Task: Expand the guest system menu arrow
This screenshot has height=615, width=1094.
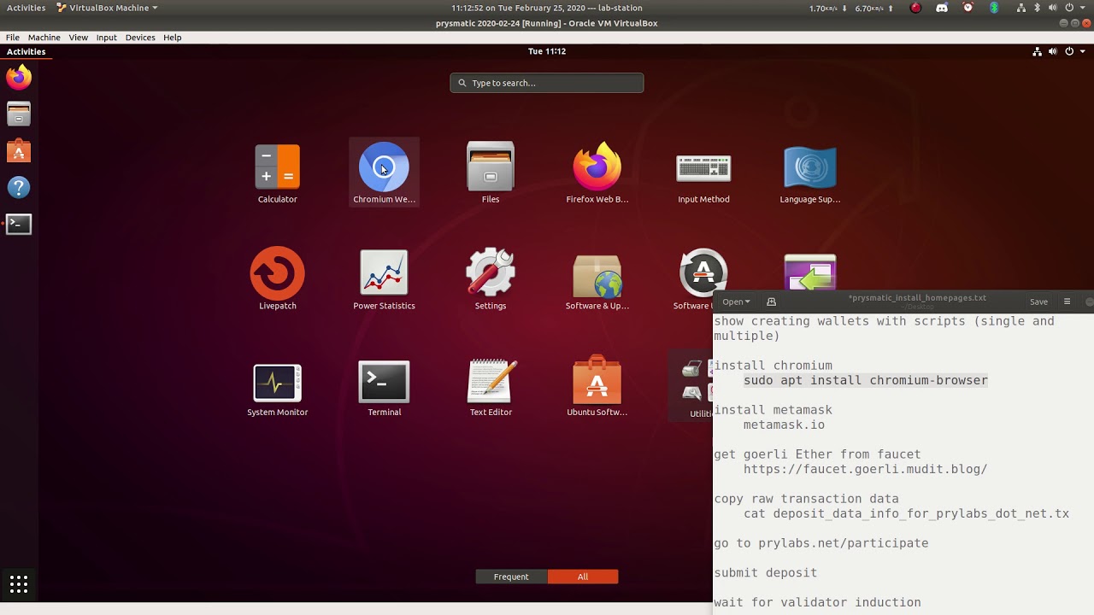Action: click(x=1082, y=51)
